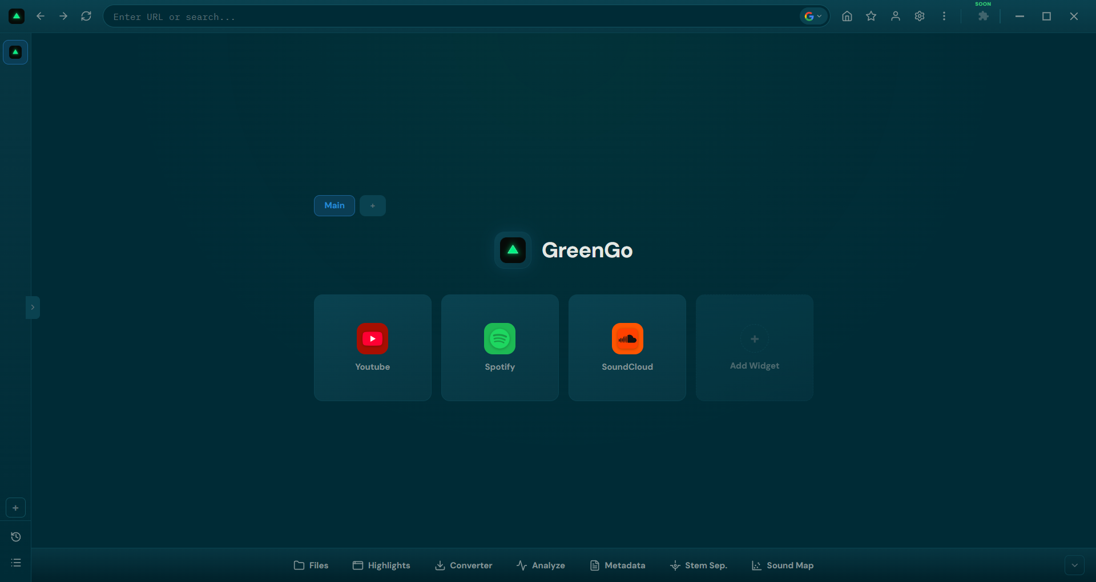
Task: Reload the page using the refresh icon
Action: [86, 17]
